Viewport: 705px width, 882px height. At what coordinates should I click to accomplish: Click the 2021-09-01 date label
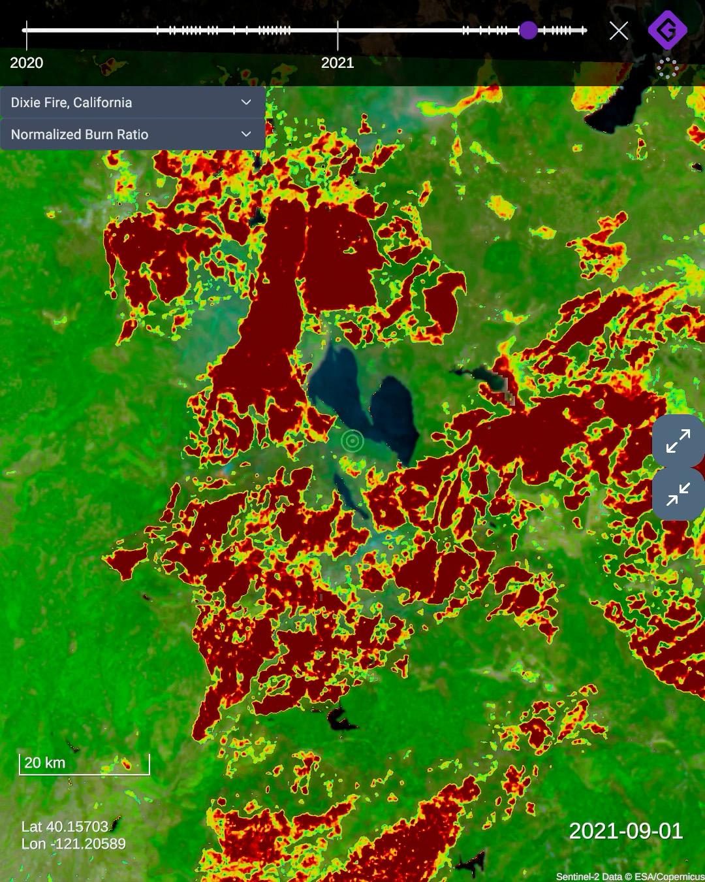pyautogui.click(x=626, y=831)
